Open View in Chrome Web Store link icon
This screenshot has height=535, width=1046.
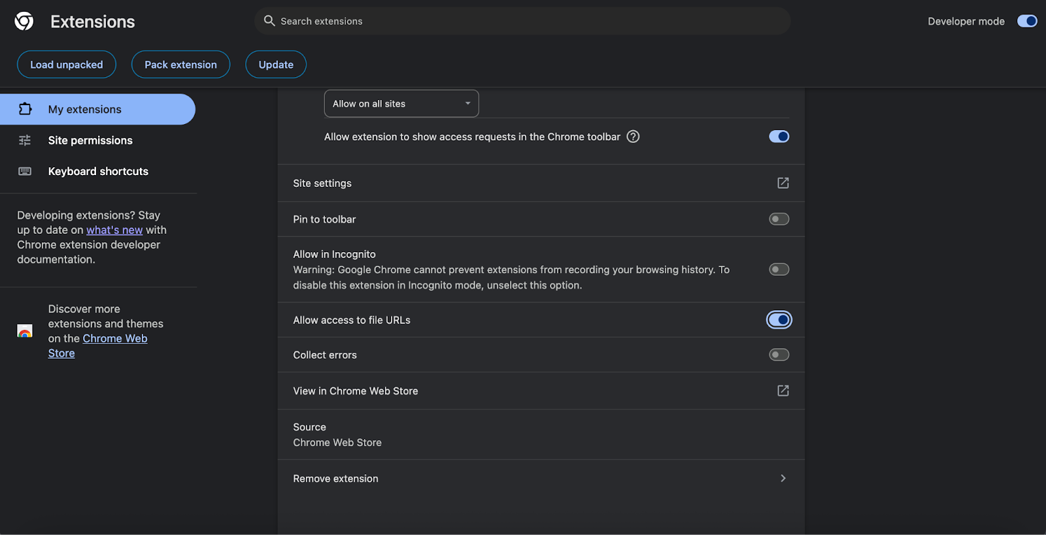click(x=783, y=391)
